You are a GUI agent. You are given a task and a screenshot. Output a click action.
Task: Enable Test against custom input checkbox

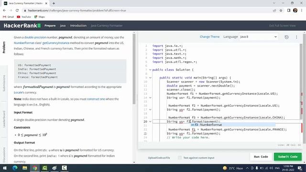[180, 158]
